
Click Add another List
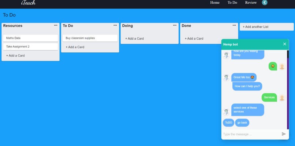(266, 27)
